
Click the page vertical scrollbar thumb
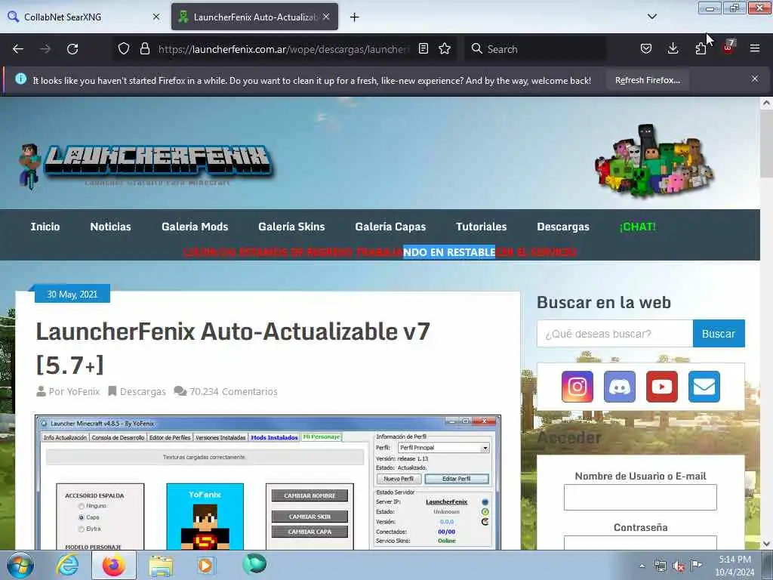click(x=766, y=145)
